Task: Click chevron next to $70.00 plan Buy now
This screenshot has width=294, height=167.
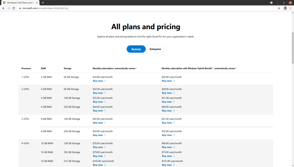Action: point(105,147)
